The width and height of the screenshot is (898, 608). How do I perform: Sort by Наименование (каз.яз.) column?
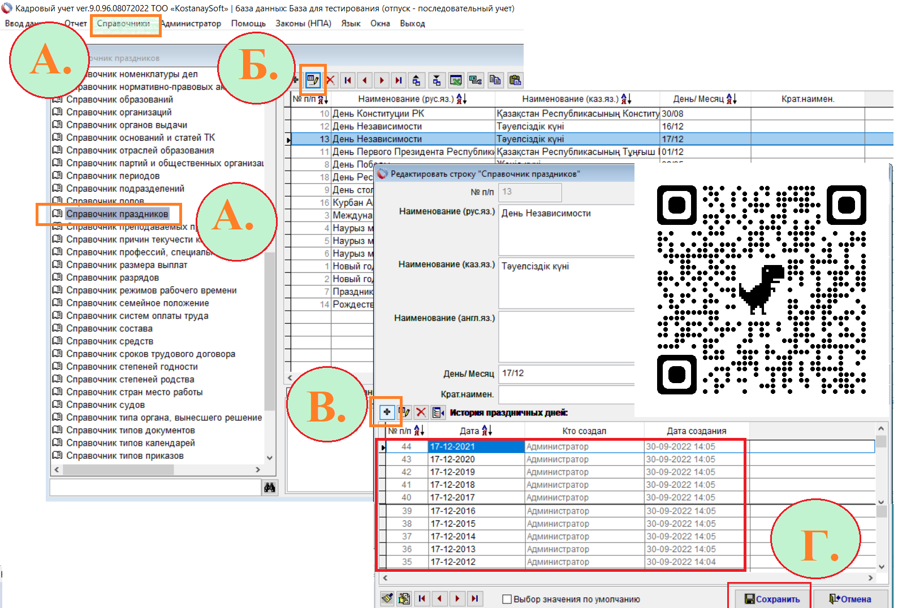tap(626, 99)
